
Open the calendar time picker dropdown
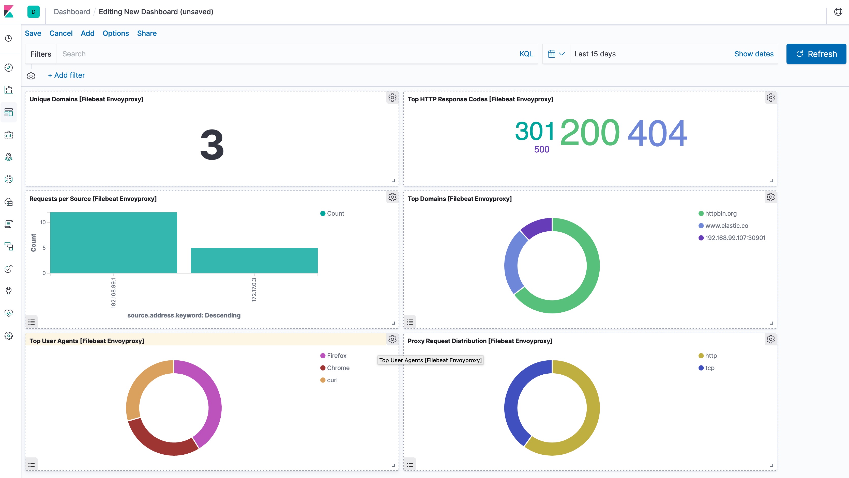(x=556, y=54)
